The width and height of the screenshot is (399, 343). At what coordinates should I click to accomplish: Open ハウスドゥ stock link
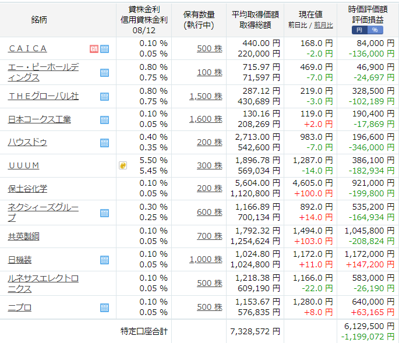point(27,142)
